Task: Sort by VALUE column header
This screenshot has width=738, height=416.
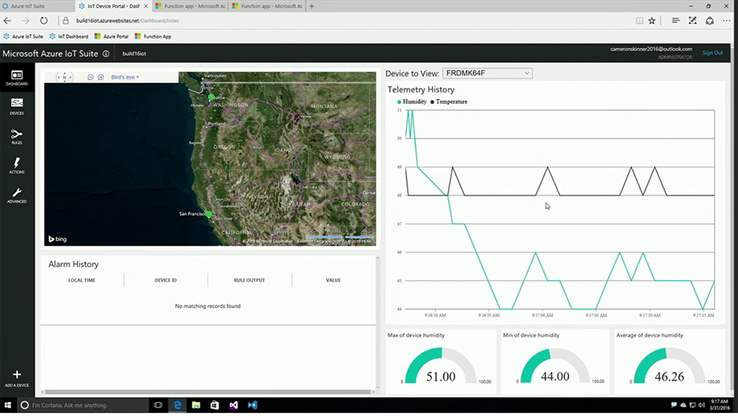Action: click(334, 280)
